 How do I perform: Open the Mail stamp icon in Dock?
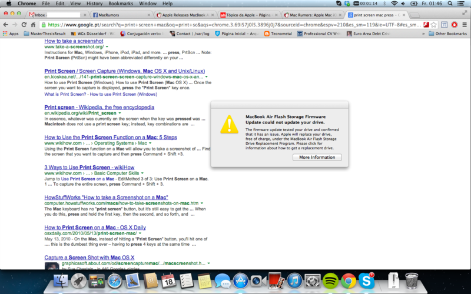[132, 281]
